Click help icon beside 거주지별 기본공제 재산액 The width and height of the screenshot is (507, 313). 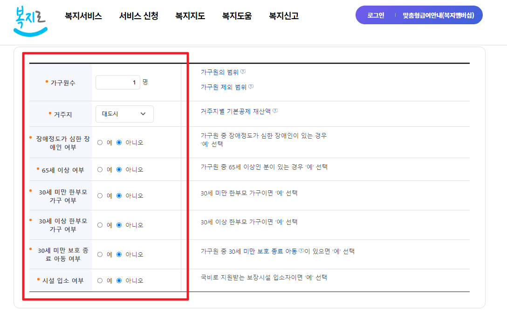275,111
